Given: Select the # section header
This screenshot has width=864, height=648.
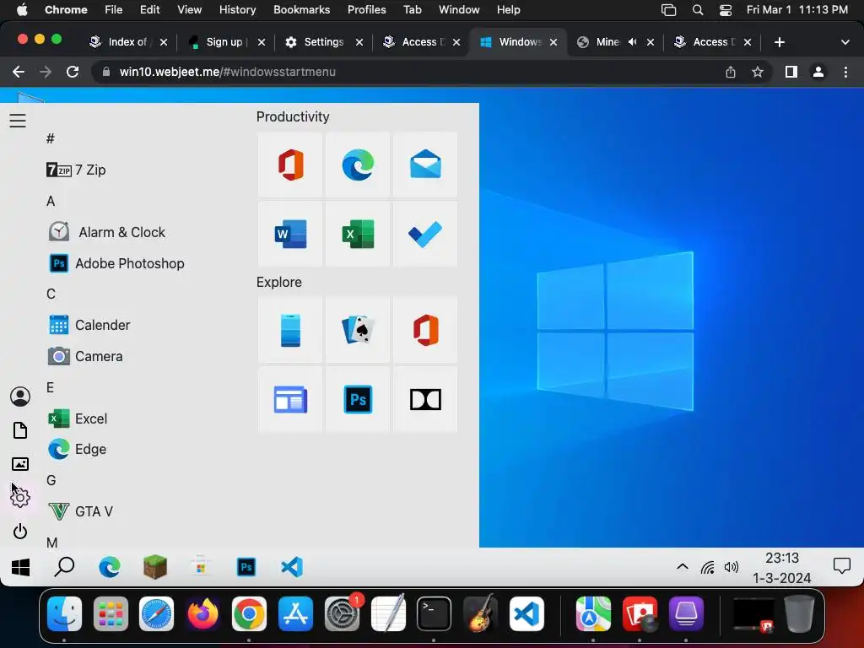Looking at the screenshot, I should coord(50,138).
